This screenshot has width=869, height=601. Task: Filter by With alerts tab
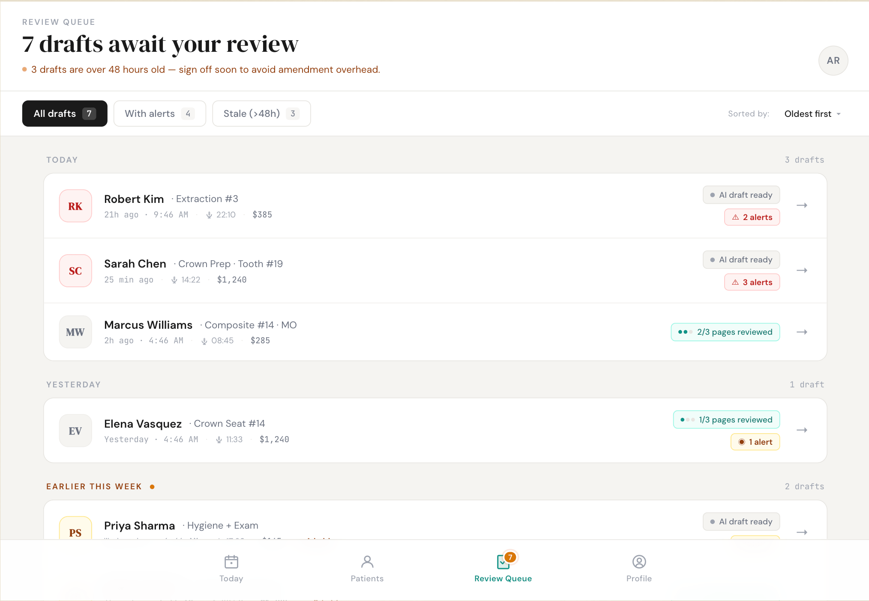tap(159, 113)
